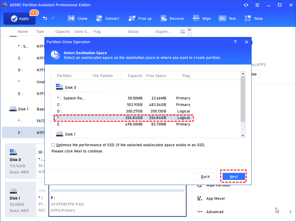The image size is (296, 222).
Task: Select the F: 49.89GB partition block
Action: [118, 201]
